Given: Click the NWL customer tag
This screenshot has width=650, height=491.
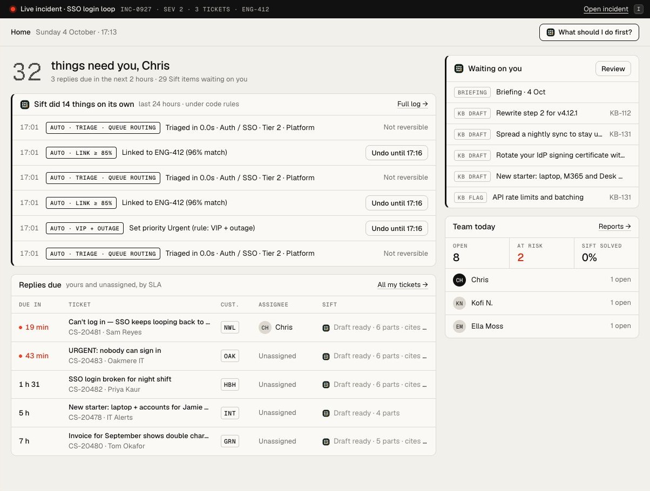Looking at the screenshot, I should 229,328.
